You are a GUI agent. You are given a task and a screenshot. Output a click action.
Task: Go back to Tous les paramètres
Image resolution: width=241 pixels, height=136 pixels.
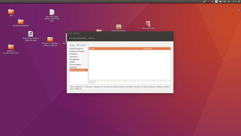(x=78, y=38)
